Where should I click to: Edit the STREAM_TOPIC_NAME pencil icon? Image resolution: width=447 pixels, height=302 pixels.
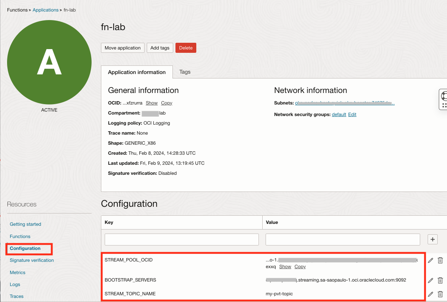431,294
